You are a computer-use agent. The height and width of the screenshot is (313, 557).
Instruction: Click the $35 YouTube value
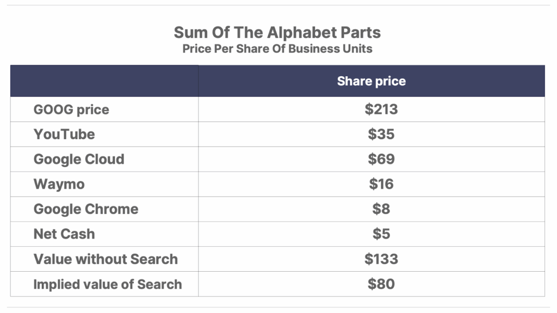tap(381, 134)
